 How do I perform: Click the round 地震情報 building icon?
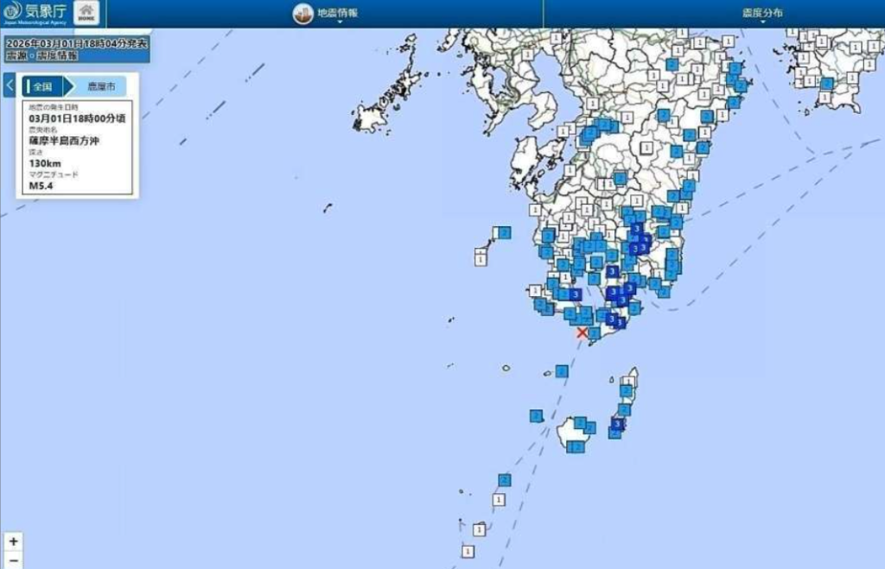tap(302, 13)
